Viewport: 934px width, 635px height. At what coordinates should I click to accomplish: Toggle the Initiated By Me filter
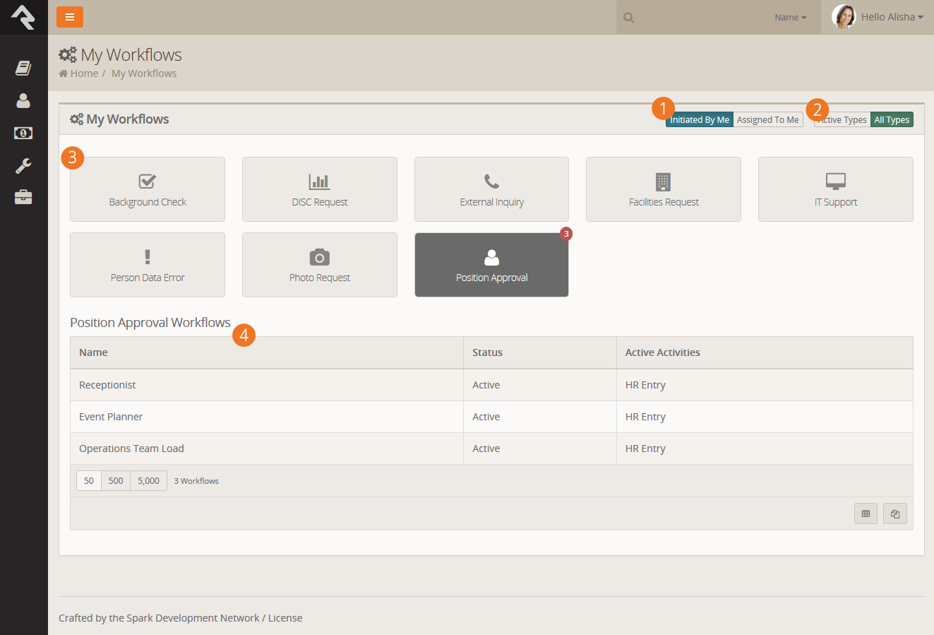(x=700, y=120)
